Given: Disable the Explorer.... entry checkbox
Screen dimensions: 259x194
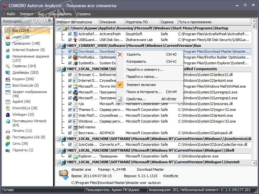Looking at the screenshot, I should coord(70,156).
